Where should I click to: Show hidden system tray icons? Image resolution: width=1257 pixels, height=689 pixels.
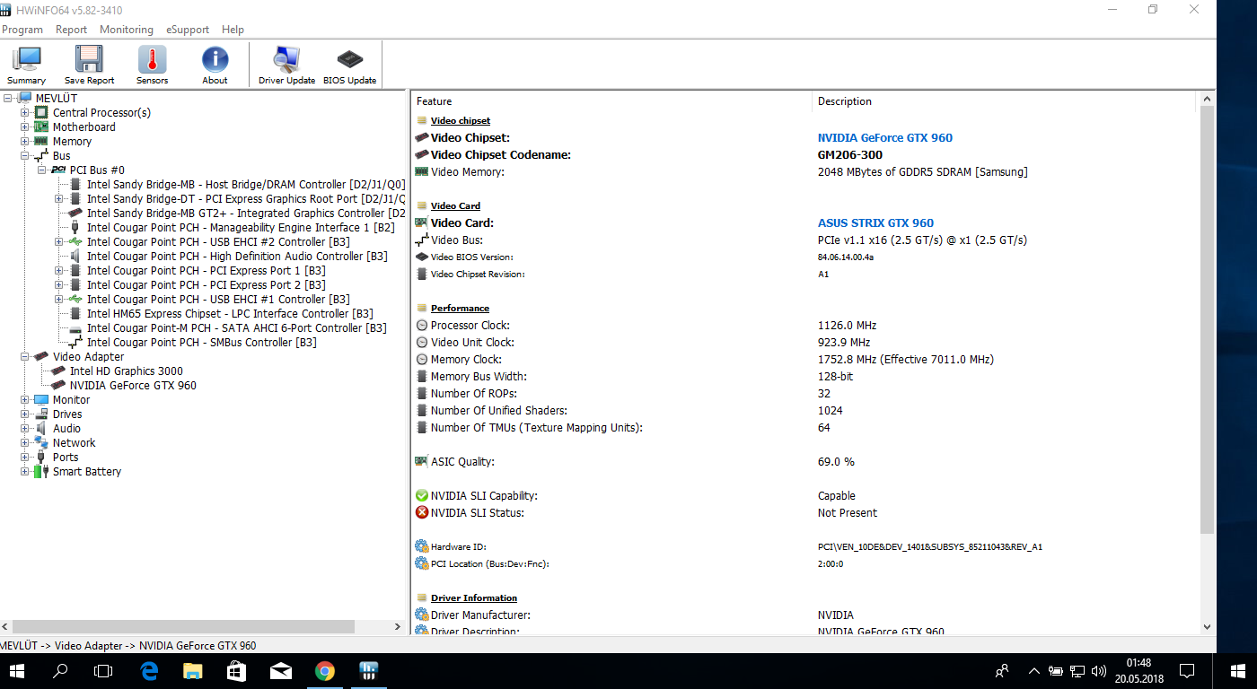coord(1033,671)
